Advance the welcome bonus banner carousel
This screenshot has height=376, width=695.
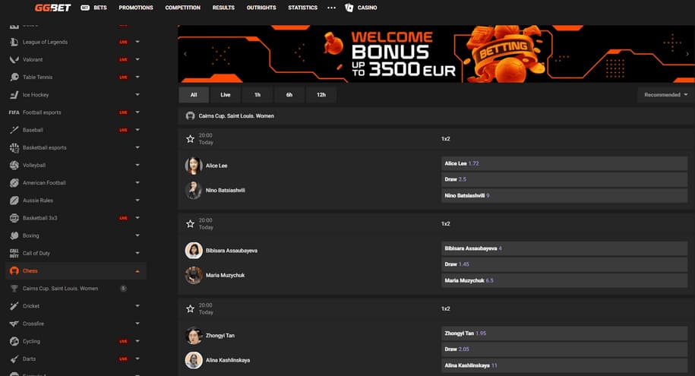[x=687, y=54]
